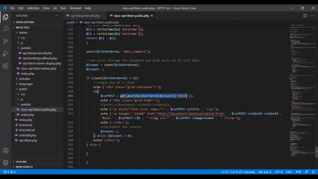Screen dimensions: 318x179
Task: Click the public breadcrumb segment
Action: 71,22
